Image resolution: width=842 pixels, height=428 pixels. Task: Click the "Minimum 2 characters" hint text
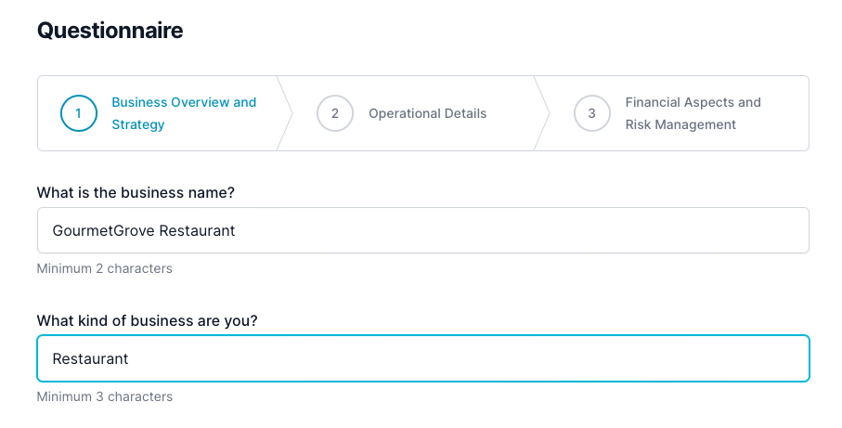104,268
